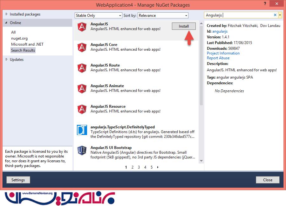Screen dimensions: 286x206
Task: Click the Last Published date 17/06/2015
Action: [242, 42]
